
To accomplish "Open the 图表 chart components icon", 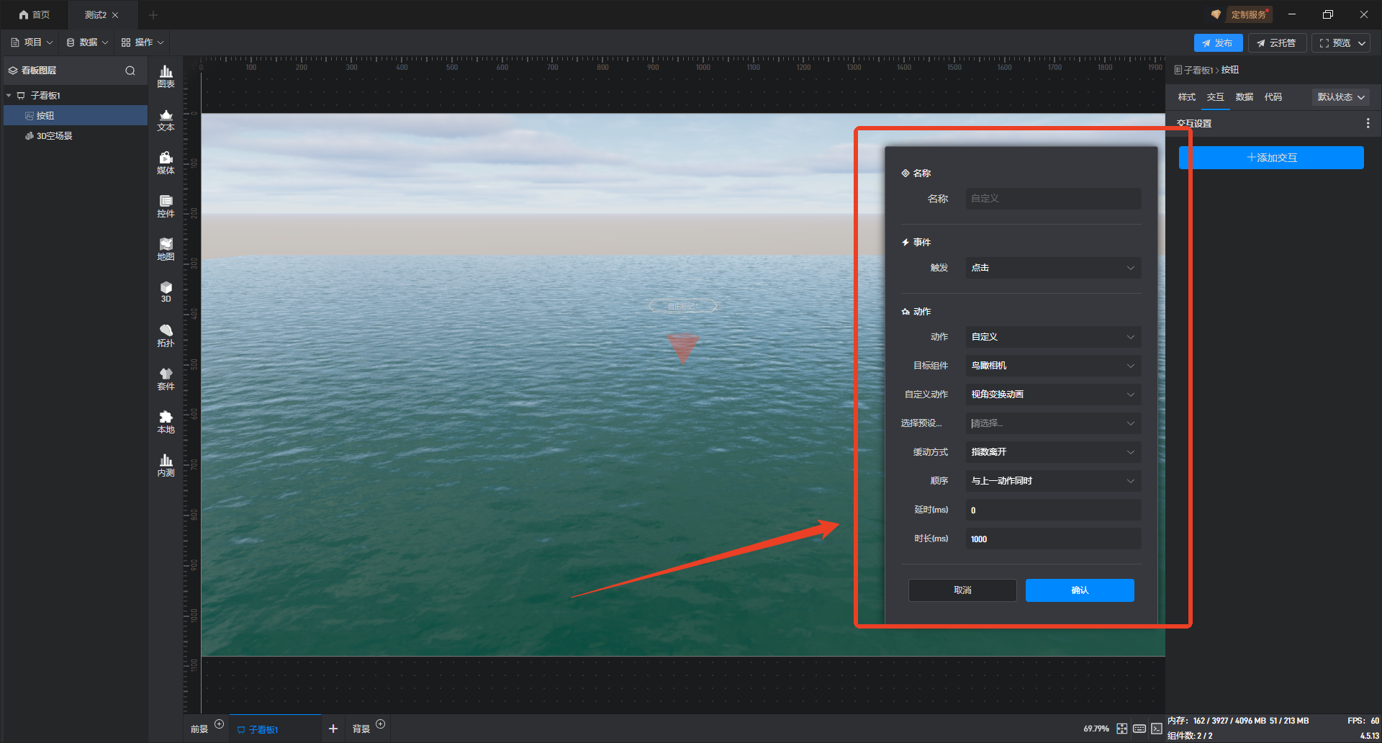I will [166, 76].
